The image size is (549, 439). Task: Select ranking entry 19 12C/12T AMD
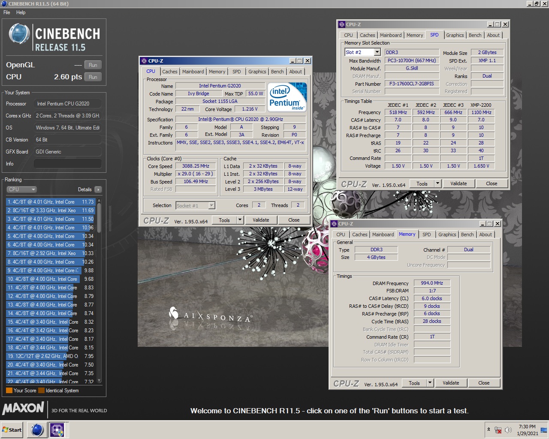coord(51,356)
